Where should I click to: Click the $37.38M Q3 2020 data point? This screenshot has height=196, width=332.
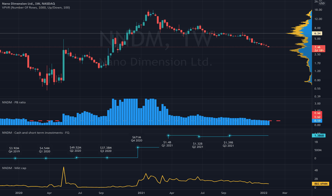[x=107, y=158]
